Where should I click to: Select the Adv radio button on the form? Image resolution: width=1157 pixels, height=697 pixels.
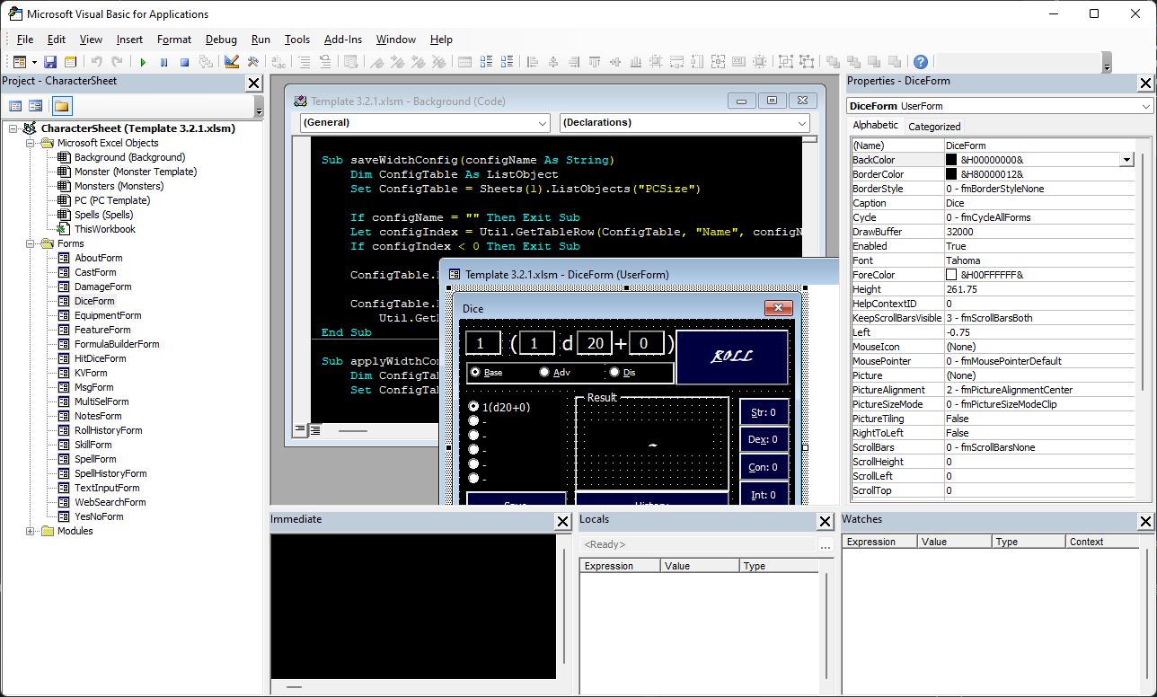click(x=544, y=372)
